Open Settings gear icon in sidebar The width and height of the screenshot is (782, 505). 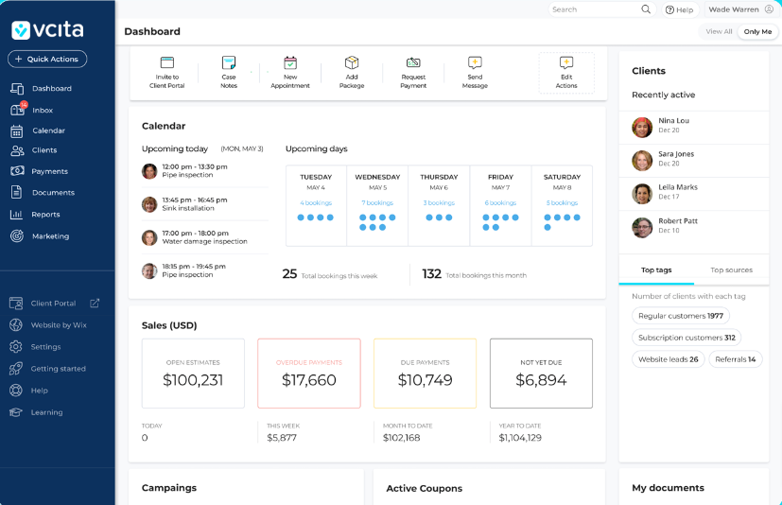tap(16, 347)
